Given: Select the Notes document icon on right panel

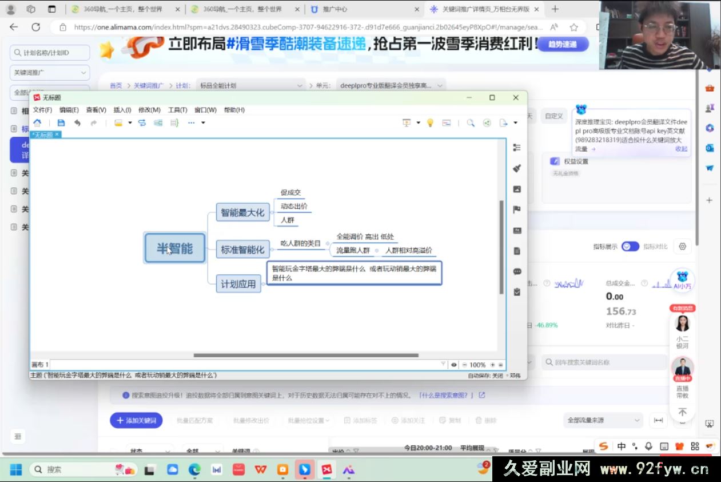Looking at the screenshot, I should tap(517, 250).
